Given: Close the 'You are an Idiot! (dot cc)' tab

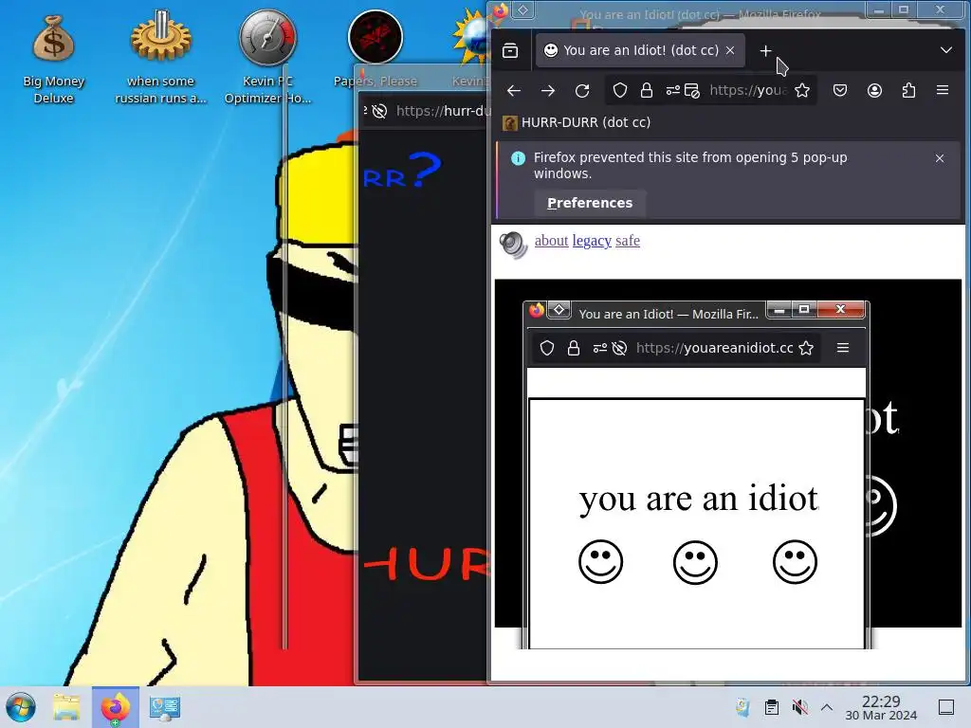Looking at the screenshot, I should click(x=730, y=51).
